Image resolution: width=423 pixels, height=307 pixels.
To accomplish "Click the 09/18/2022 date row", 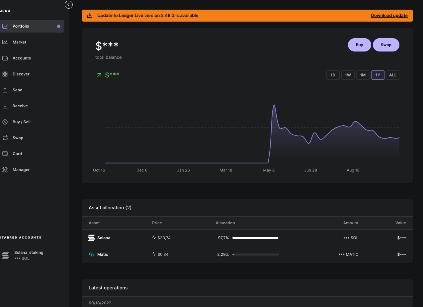I will (x=247, y=303).
